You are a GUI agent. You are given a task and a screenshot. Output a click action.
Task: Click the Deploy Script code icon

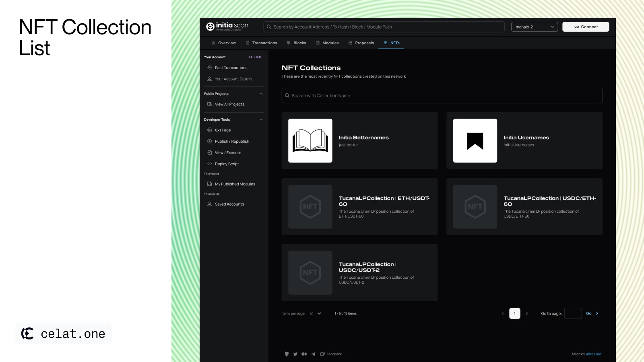209,164
